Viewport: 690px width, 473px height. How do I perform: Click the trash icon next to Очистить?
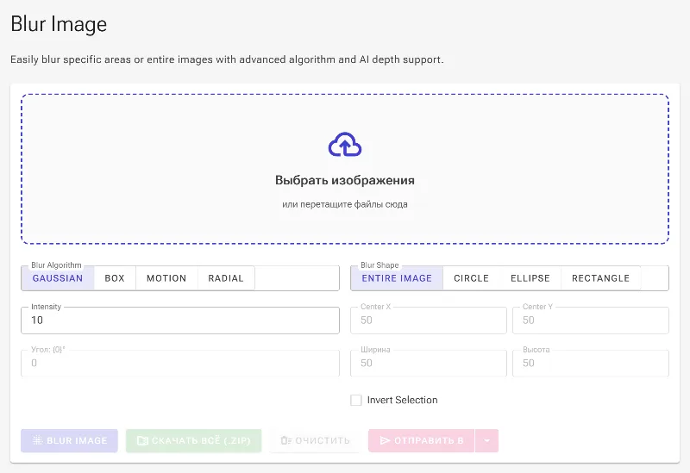pos(286,440)
